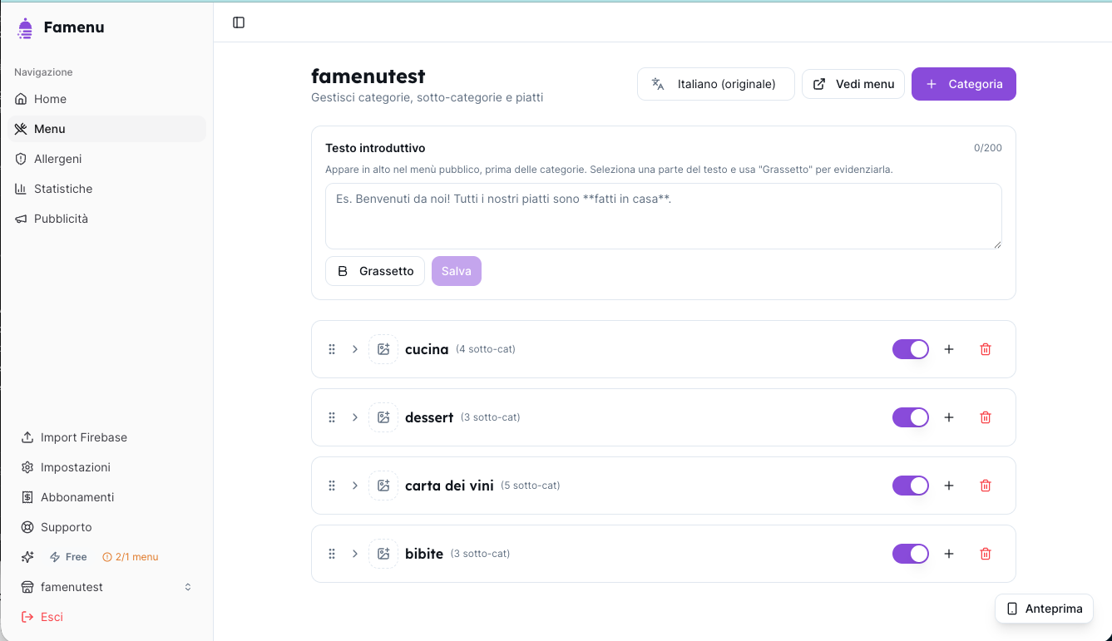Click the 'dessert' category name
Image resolution: width=1112 pixels, height=641 pixels.
429,417
